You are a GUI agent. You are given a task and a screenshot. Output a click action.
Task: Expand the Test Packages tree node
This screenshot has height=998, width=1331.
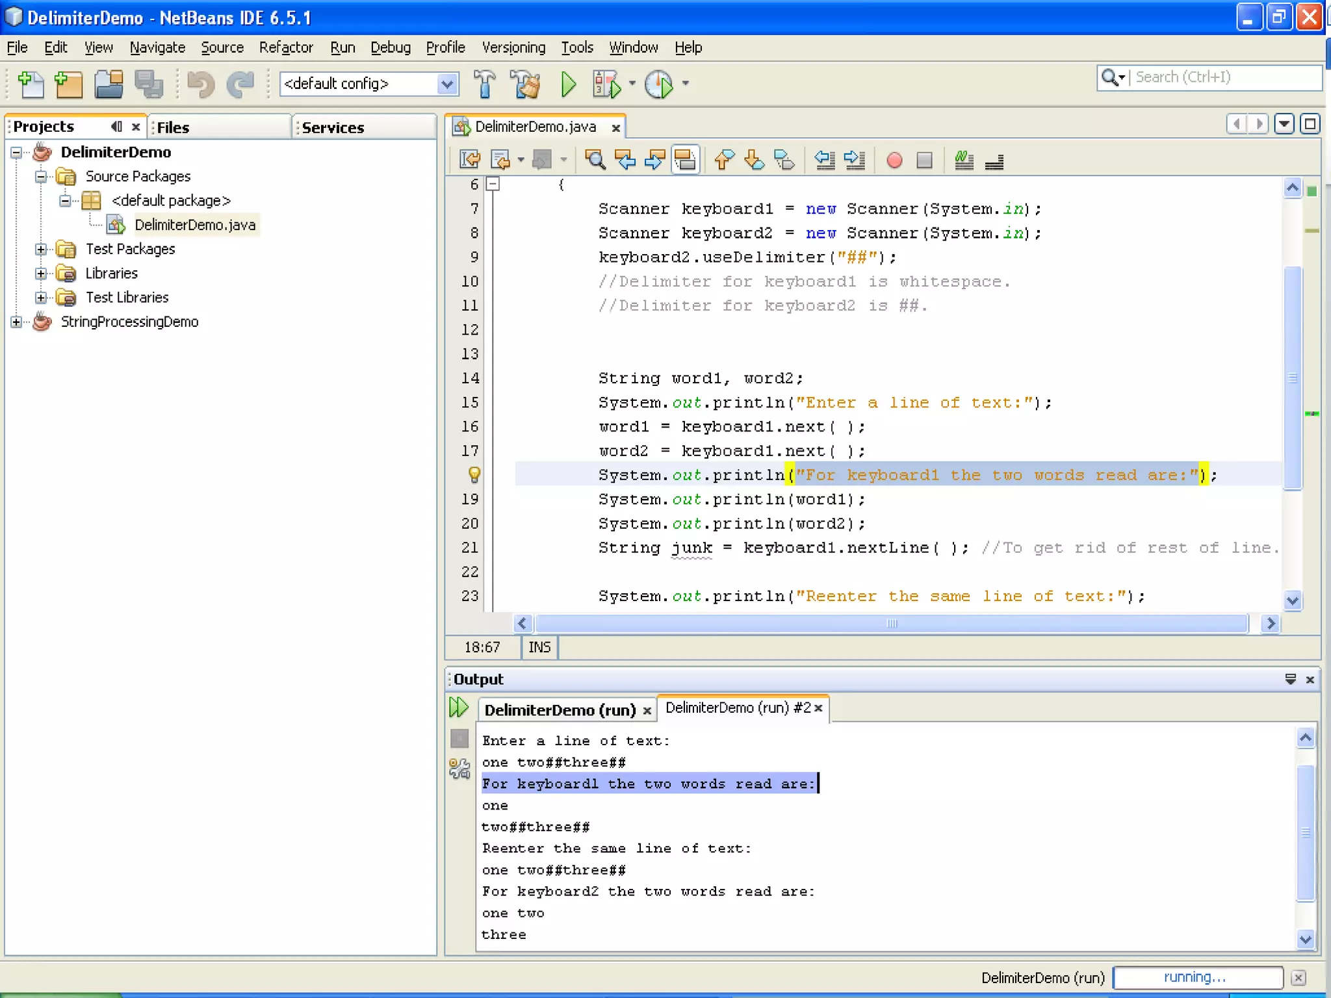click(40, 249)
